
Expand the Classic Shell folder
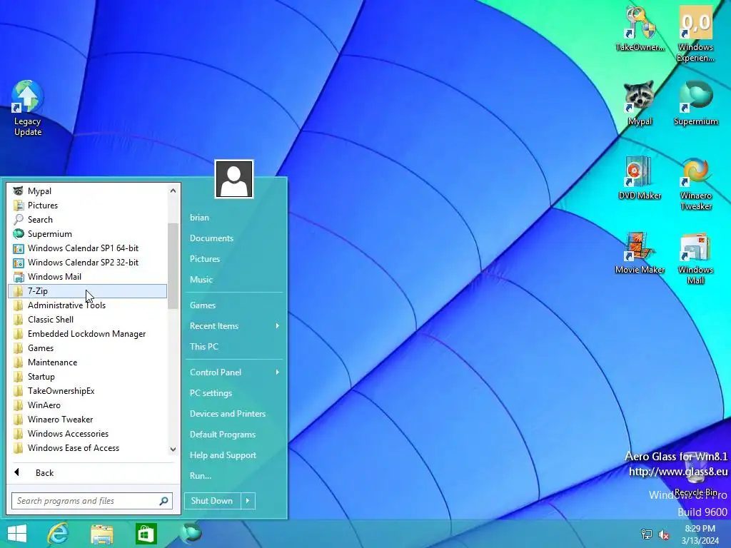tap(88, 320)
